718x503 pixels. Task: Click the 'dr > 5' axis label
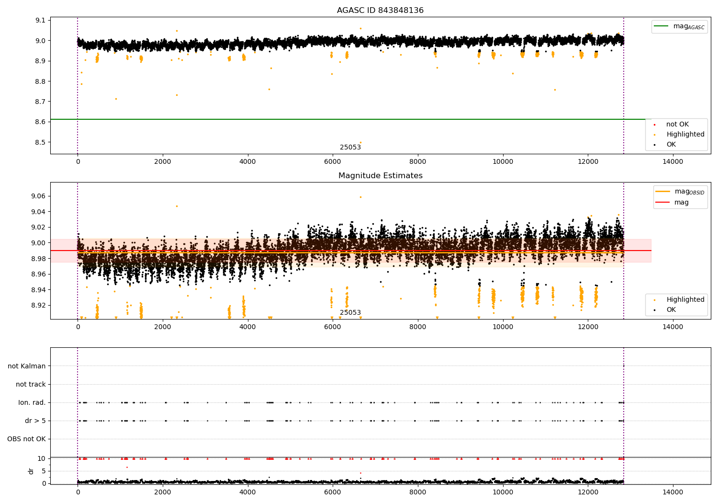[35, 421]
